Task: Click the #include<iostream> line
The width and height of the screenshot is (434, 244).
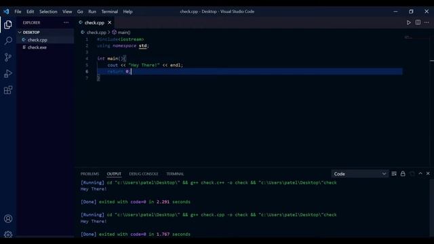Action: (x=121, y=39)
